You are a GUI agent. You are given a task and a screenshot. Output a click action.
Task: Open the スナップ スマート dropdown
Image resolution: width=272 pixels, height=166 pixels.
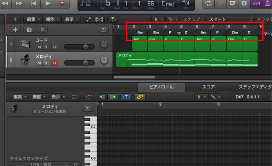pyautogui.click(x=230, y=19)
